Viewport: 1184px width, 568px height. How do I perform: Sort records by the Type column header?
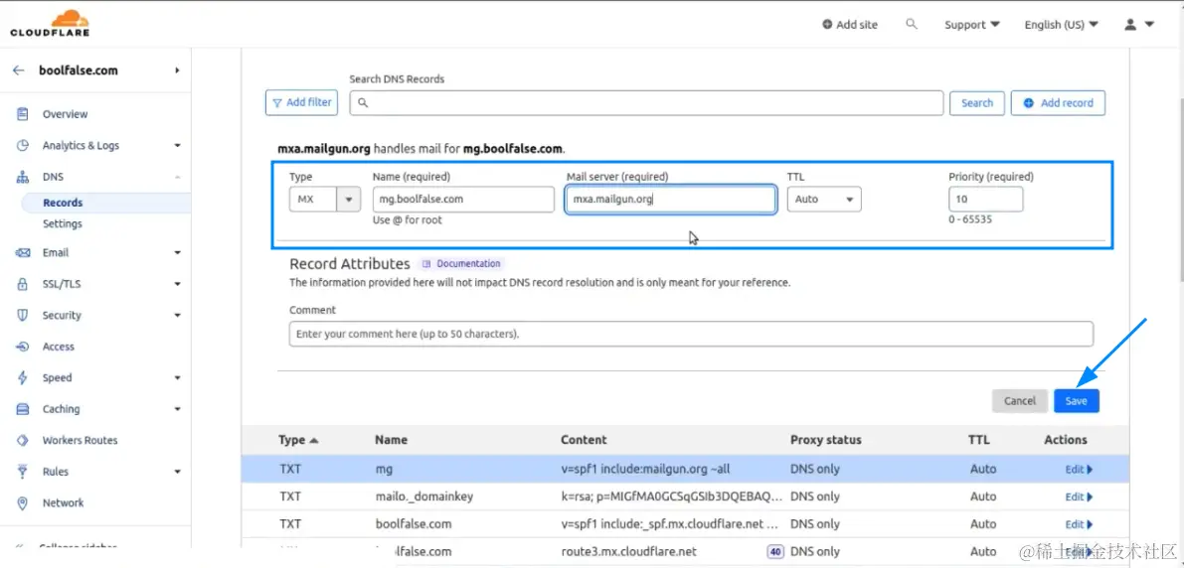point(299,440)
